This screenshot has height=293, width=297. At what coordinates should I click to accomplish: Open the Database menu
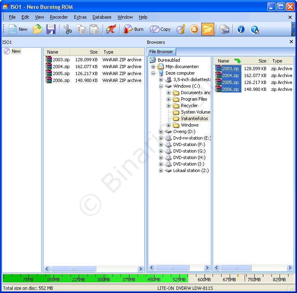[x=102, y=17]
